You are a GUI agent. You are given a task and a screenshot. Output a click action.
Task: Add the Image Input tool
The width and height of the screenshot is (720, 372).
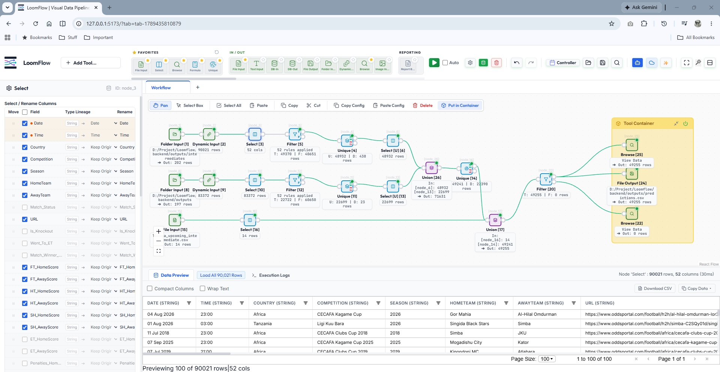tap(382, 66)
